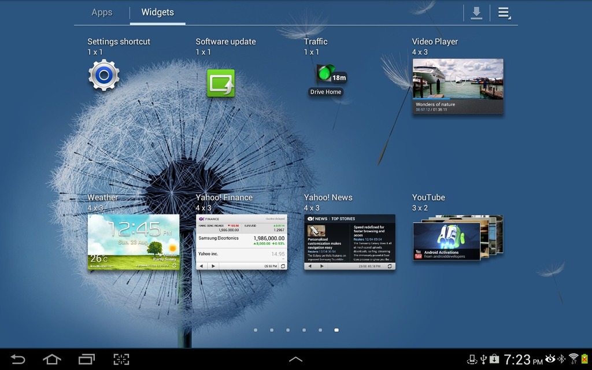The width and height of the screenshot is (592, 370).
Task: Refresh the Weather widget
Action: point(175,266)
